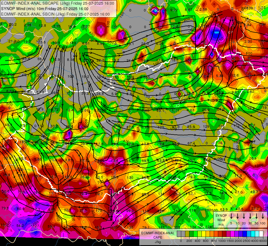
Task: Click the 6000 label on the CAPE scale
Action: click(263, 241)
